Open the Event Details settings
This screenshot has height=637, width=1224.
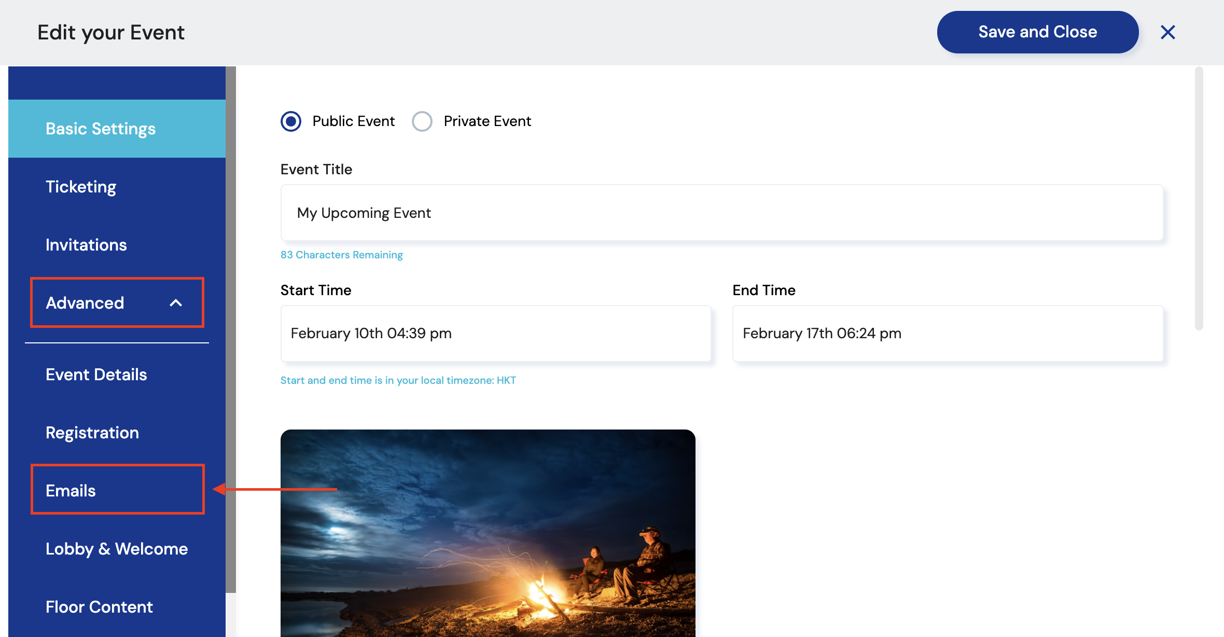[96, 375]
